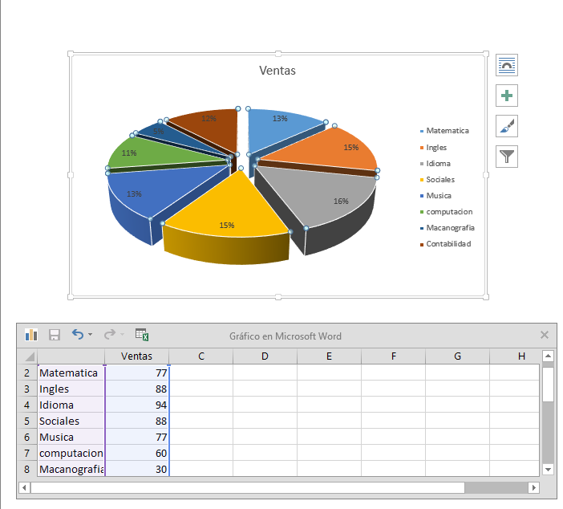Select row 8 header

coord(27,469)
